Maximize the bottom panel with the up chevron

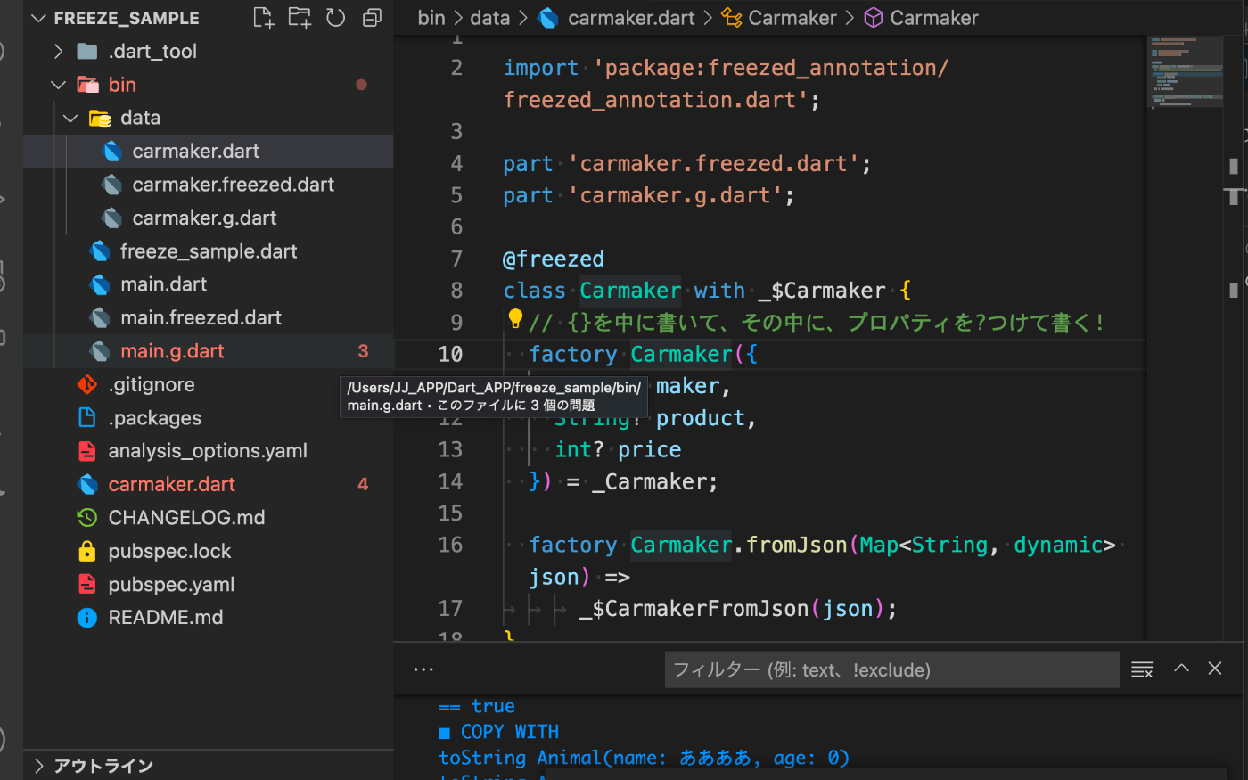click(x=1181, y=669)
